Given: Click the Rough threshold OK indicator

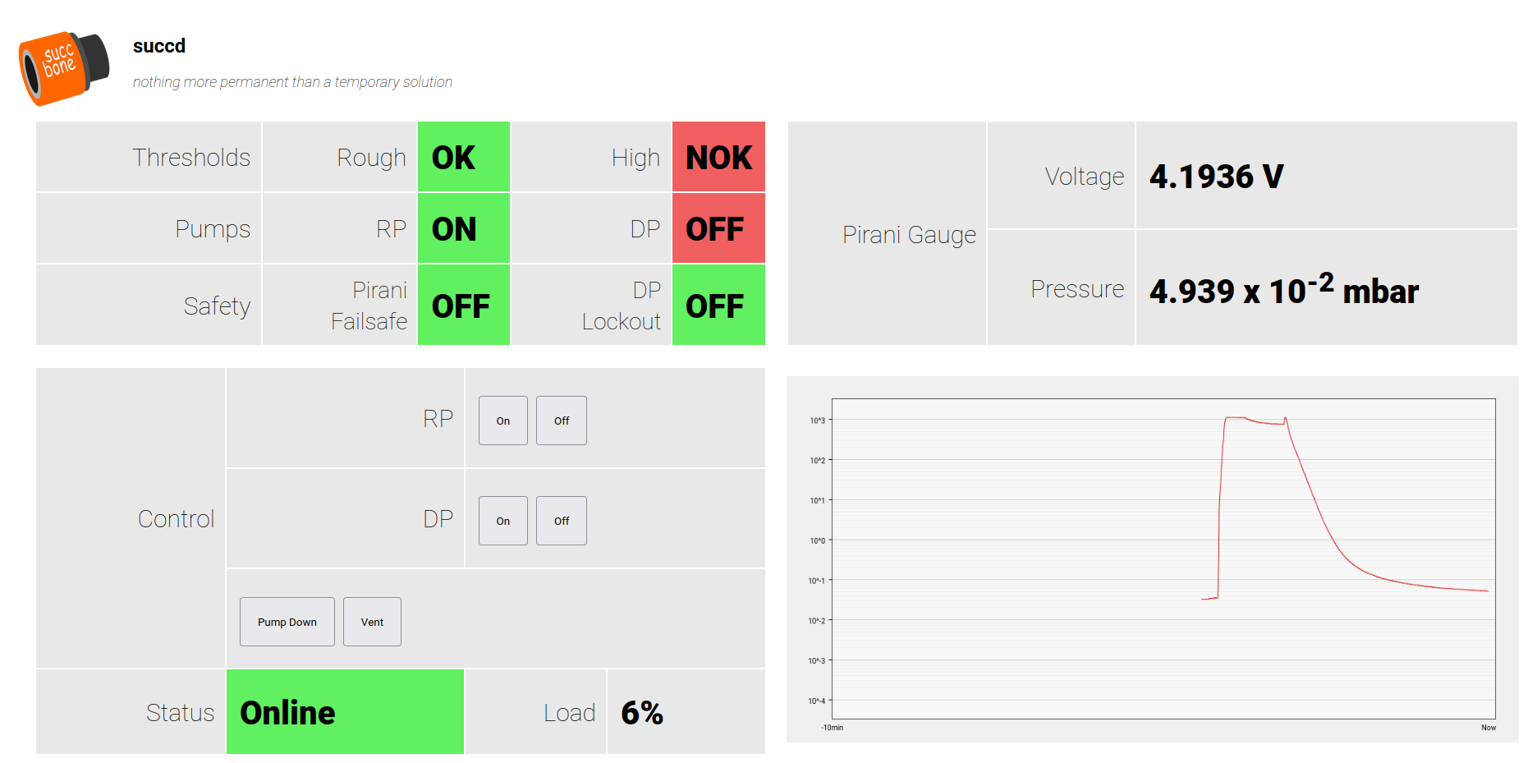Looking at the screenshot, I should tap(463, 157).
